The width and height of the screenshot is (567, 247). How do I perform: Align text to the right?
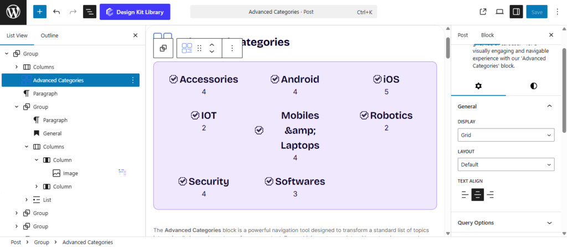(491, 194)
